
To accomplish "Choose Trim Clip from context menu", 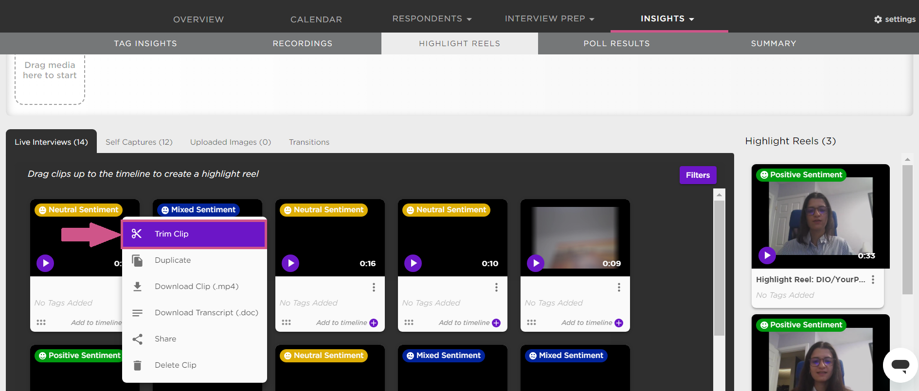I will tap(194, 234).
